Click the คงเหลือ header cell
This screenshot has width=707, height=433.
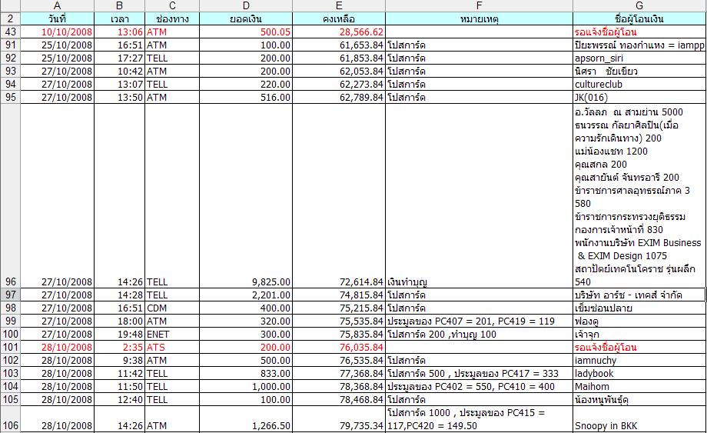tap(339, 19)
